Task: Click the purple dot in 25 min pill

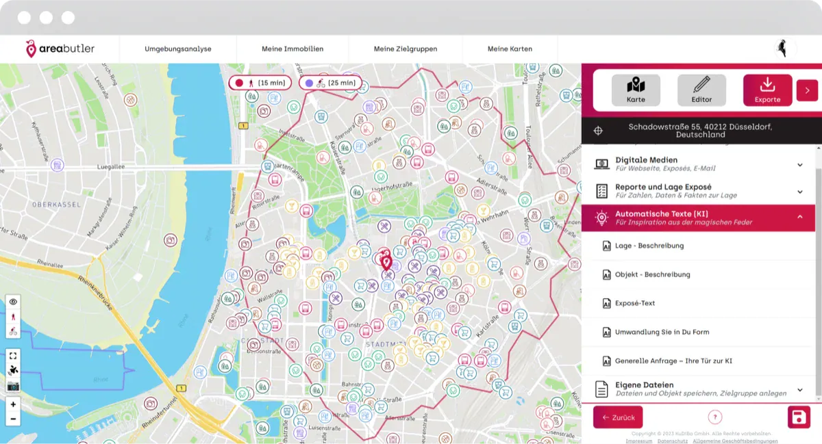Action: (x=309, y=83)
